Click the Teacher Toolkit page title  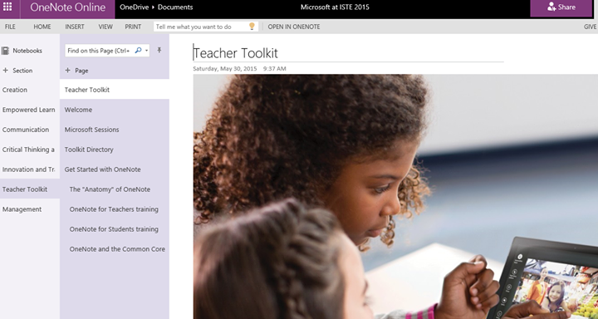[236, 53]
